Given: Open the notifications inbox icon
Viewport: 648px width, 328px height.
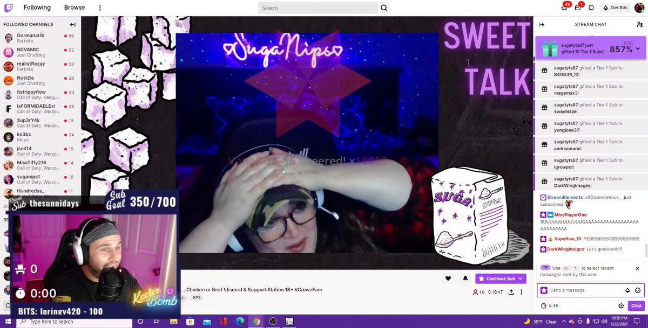Looking at the screenshot, I should pos(578,8).
